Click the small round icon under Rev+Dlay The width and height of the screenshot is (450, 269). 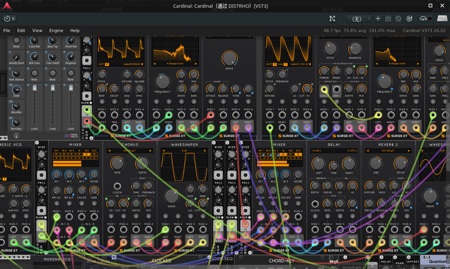tap(16, 136)
